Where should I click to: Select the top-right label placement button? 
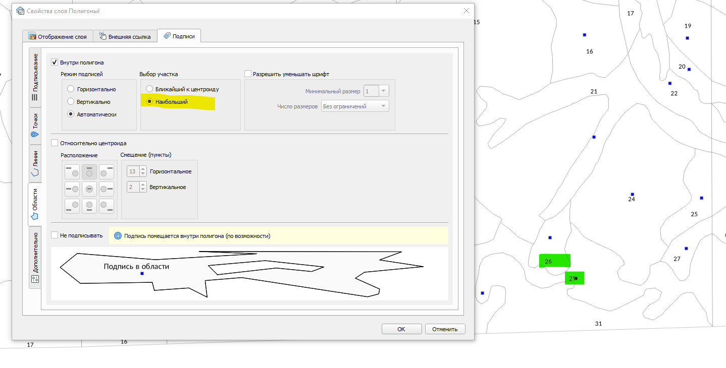(x=106, y=172)
